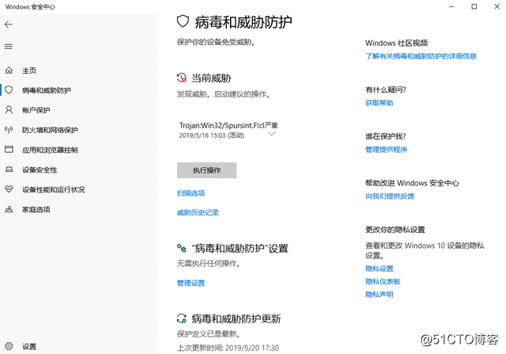This screenshot has width=506, height=354.
Task: Click the 当前威胁 heading
Action: [211, 78]
